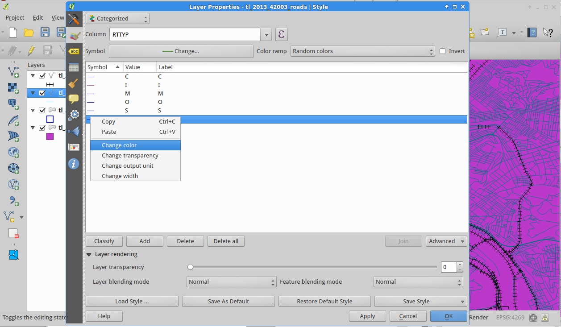Screen dimensions: 561x327
Task: Open the Fields tab table icon
Action: tap(74, 67)
